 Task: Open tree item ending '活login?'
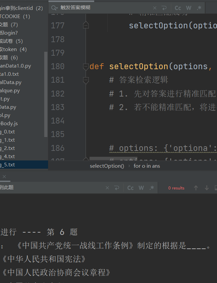click(9, 33)
